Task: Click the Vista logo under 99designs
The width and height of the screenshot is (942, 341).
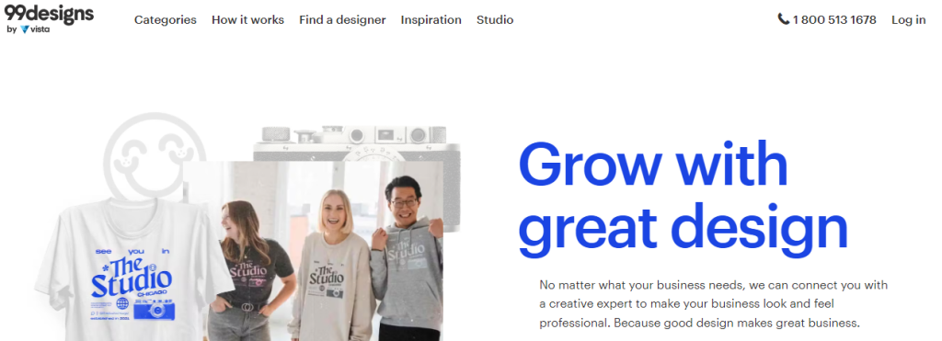Action: (x=34, y=28)
